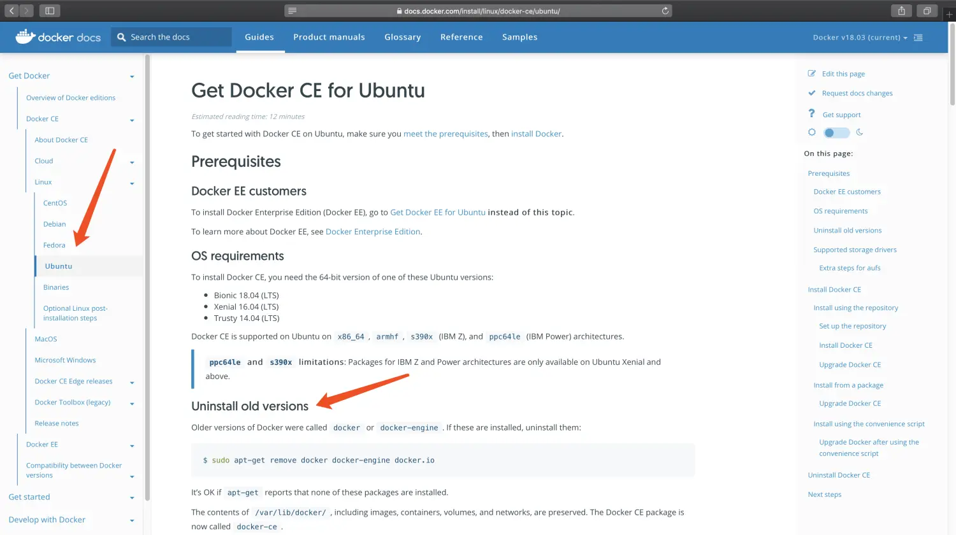Collapse the Docker CE sidebar arrow
This screenshot has width=956, height=535.
coord(132,120)
